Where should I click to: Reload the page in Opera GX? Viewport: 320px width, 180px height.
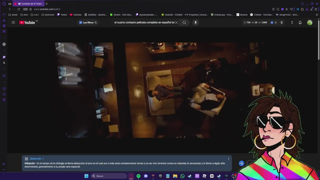click(18, 9)
